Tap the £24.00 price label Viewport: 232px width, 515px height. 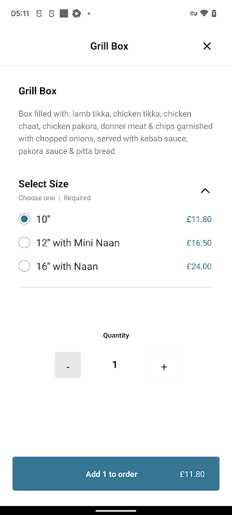coord(199,267)
